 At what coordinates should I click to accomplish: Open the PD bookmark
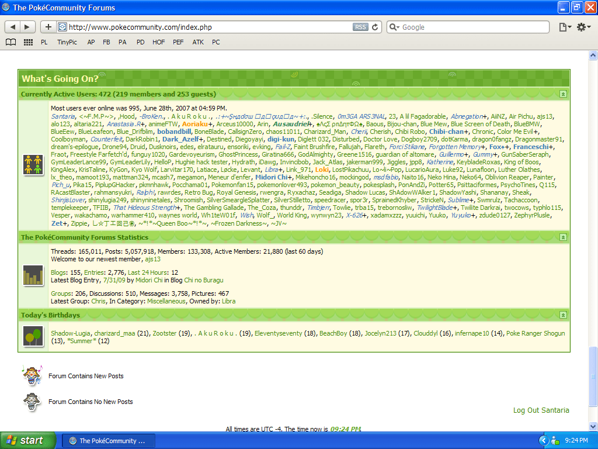(140, 42)
